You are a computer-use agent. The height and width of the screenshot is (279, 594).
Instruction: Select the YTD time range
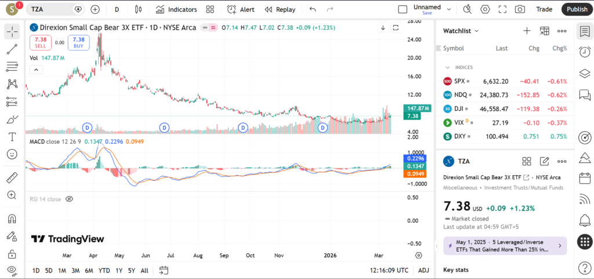(104, 270)
